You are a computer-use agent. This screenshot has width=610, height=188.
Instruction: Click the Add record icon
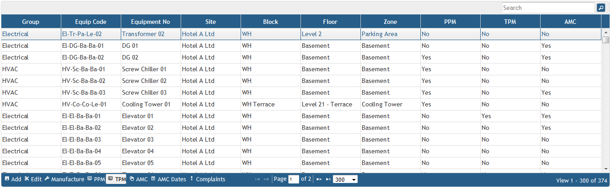pyautogui.click(x=7, y=179)
